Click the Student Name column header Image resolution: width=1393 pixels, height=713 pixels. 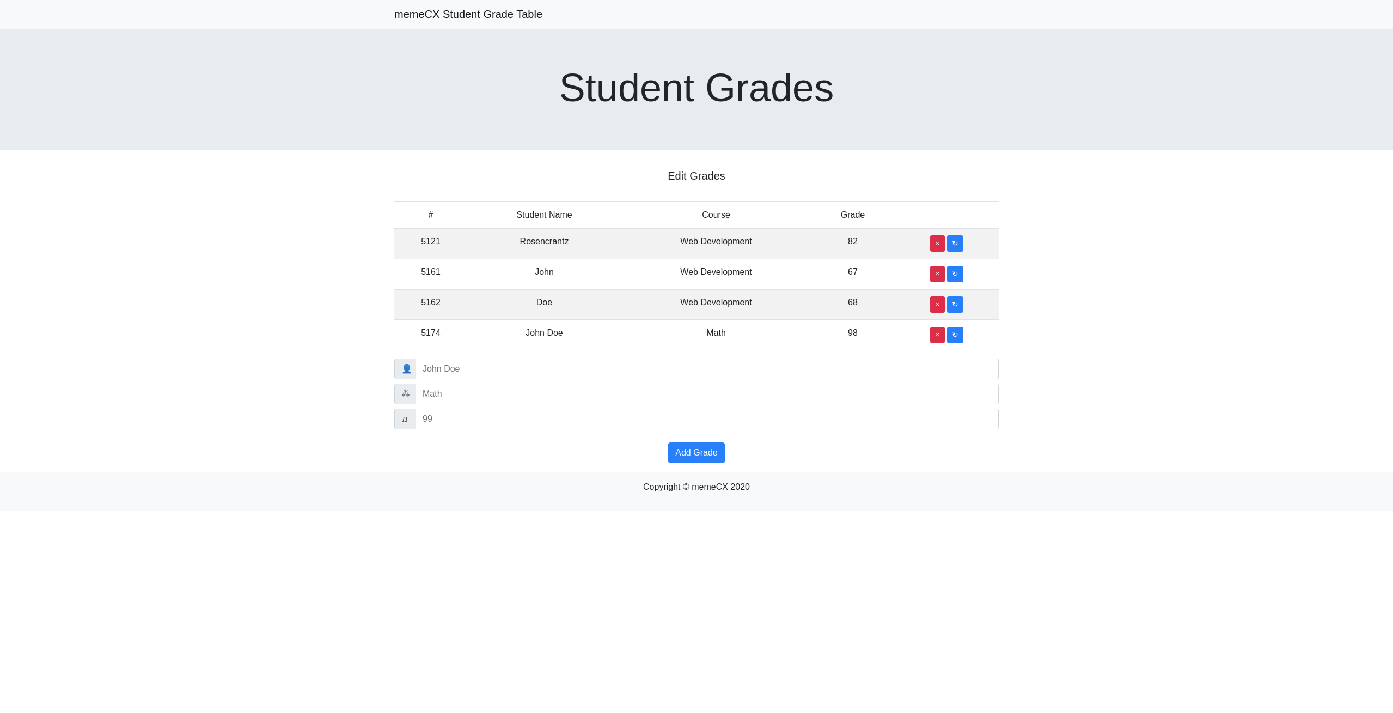click(543, 214)
